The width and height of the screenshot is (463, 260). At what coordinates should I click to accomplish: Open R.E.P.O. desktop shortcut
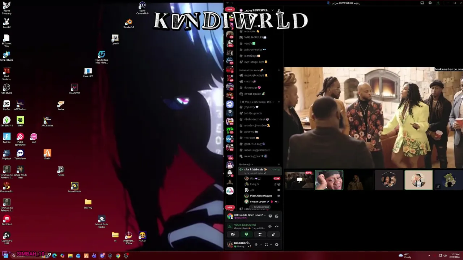point(142,237)
